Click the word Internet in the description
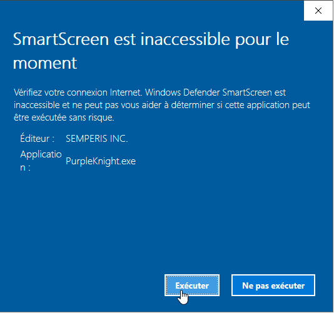 (x=126, y=92)
